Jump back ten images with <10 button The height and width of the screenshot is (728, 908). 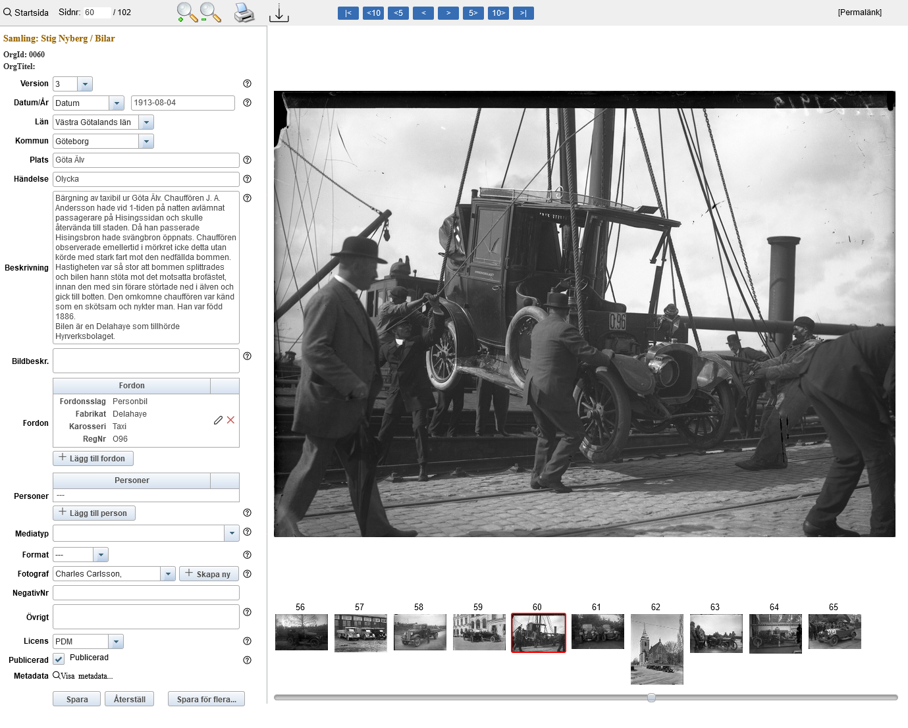coord(373,13)
